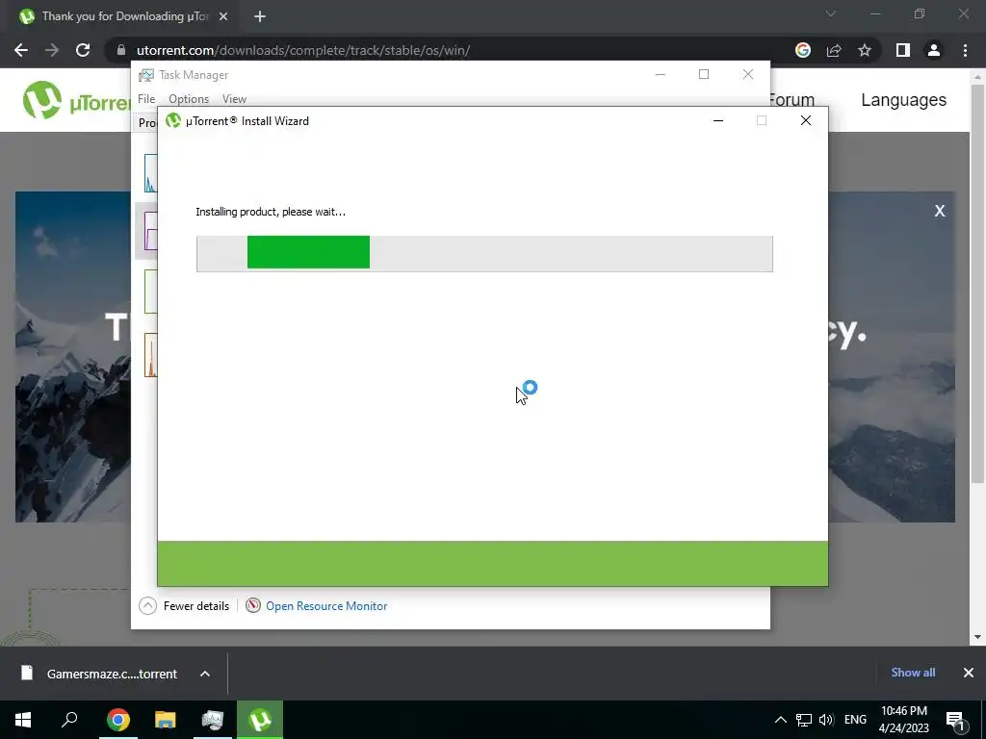Collapse Task Manager with Fewer details
Viewport: 986px width, 739px height.
[184, 606]
